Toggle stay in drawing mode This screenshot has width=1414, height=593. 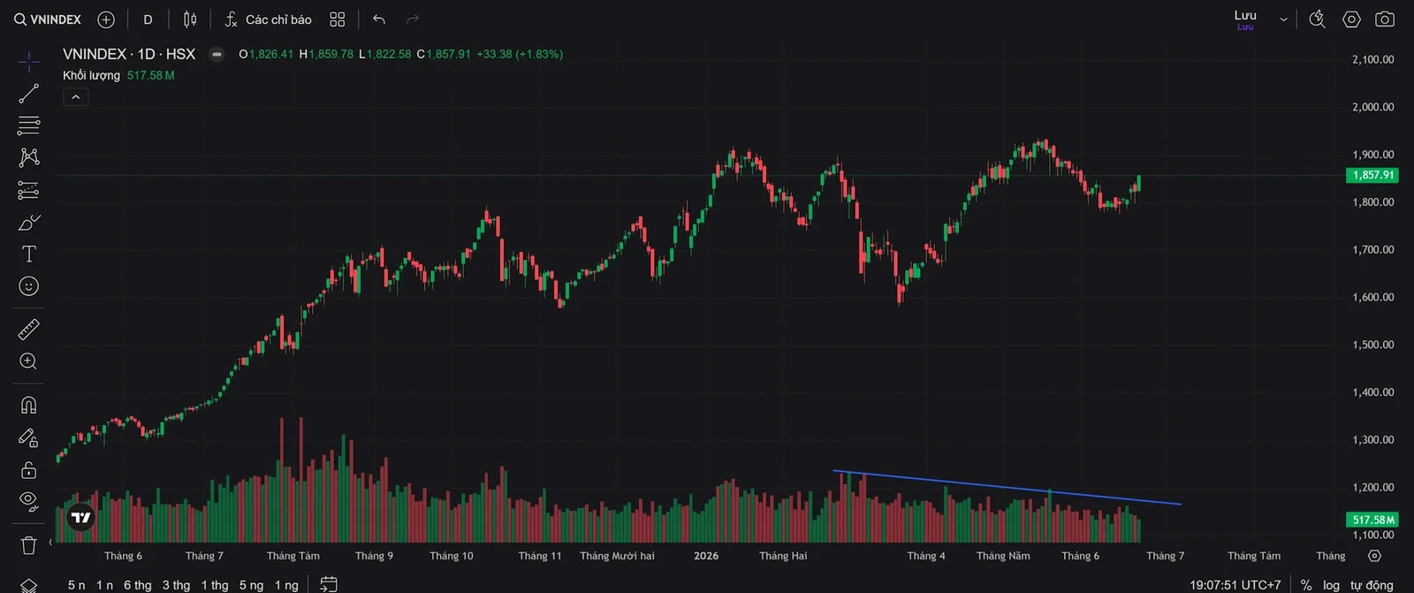29,437
